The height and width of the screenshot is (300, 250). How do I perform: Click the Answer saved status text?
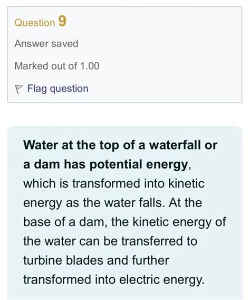46,44
